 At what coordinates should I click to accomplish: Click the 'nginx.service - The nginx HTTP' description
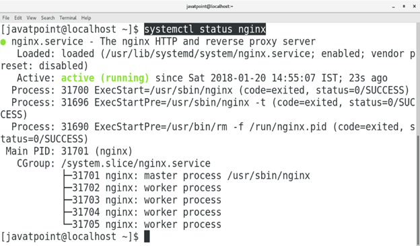164,42
